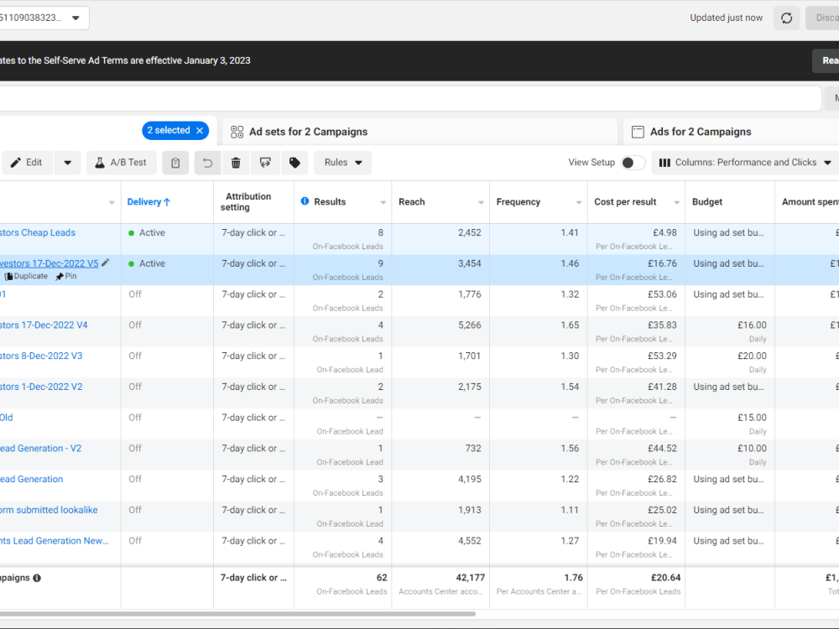Click the horizontal scrollbar at table bottom
The image size is (839, 629).
[237, 614]
